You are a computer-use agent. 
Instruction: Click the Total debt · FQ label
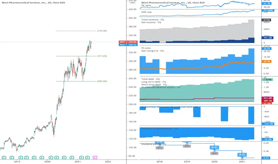click(150, 79)
